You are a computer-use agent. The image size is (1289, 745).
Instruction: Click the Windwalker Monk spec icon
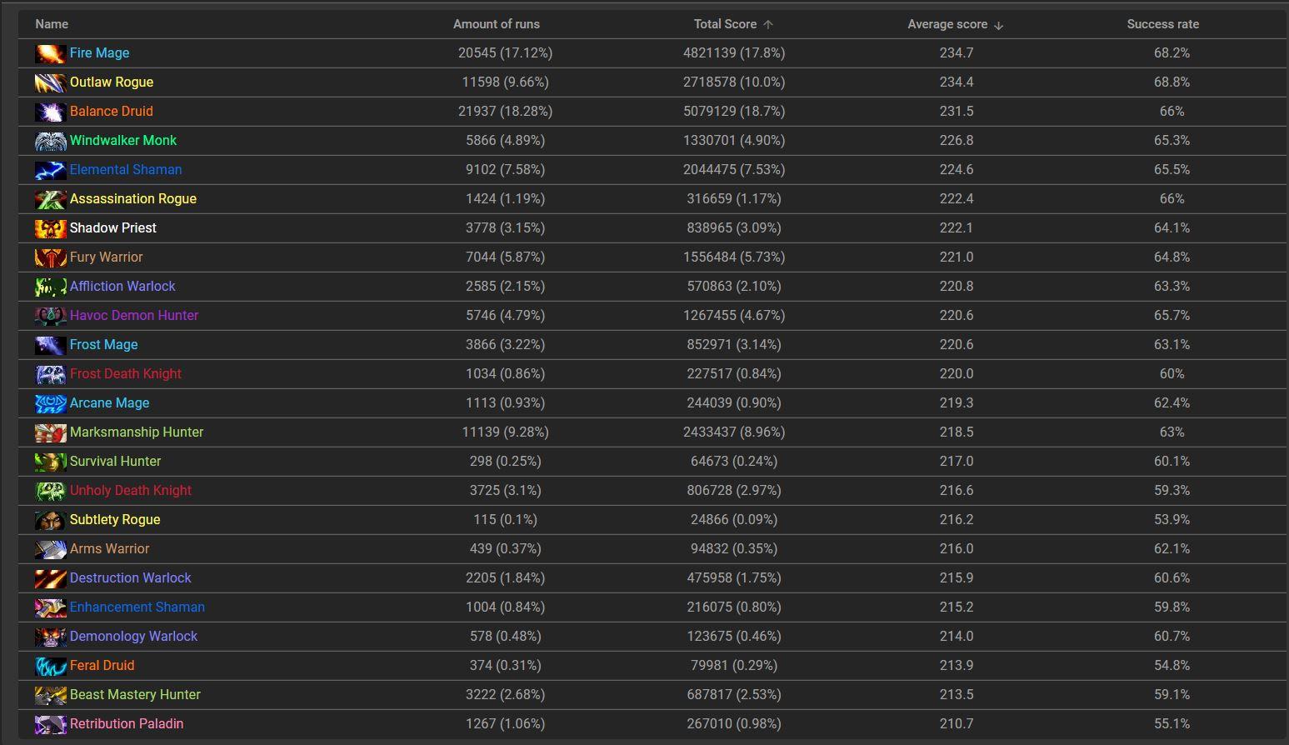(x=50, y=141)
